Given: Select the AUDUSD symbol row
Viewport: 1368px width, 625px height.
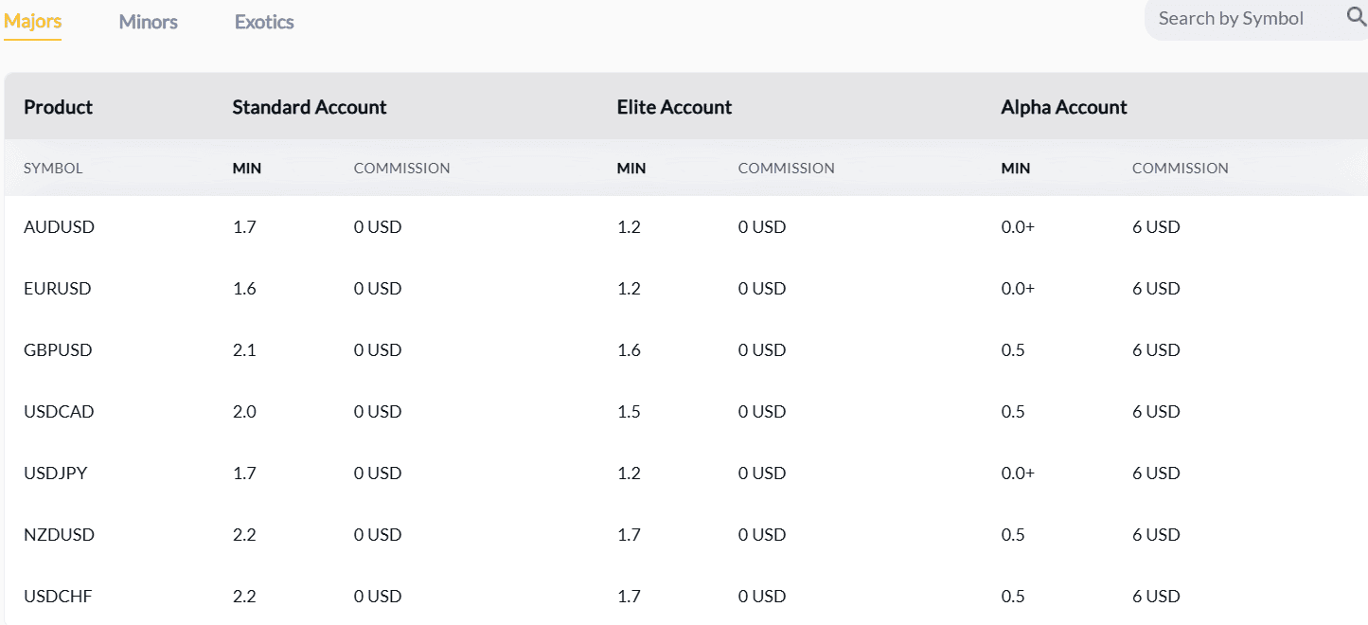Looking at the screenshot, I should (59, 227).
